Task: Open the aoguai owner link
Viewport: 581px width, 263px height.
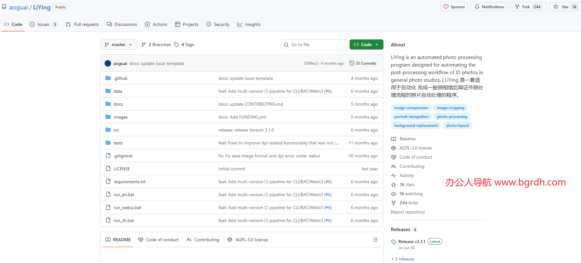Action: (x=19, y=7)
